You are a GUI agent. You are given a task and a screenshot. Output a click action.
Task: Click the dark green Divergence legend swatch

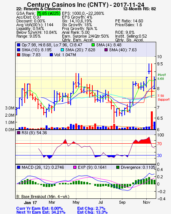[118, 167]
